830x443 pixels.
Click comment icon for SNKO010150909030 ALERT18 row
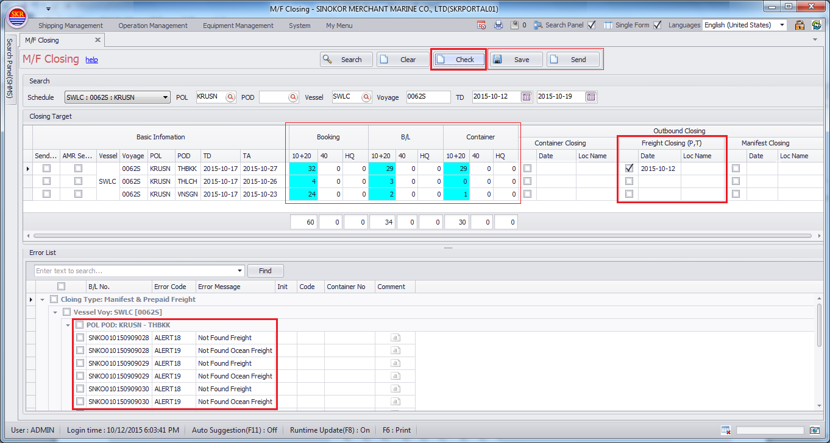click(395, 389)
